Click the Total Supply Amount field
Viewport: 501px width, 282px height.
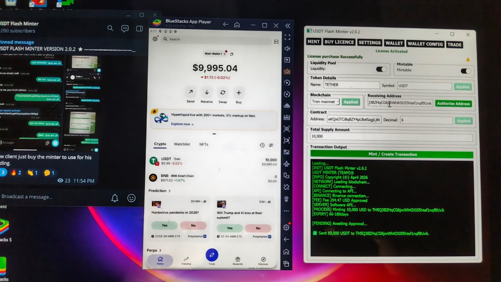[391, 137]
